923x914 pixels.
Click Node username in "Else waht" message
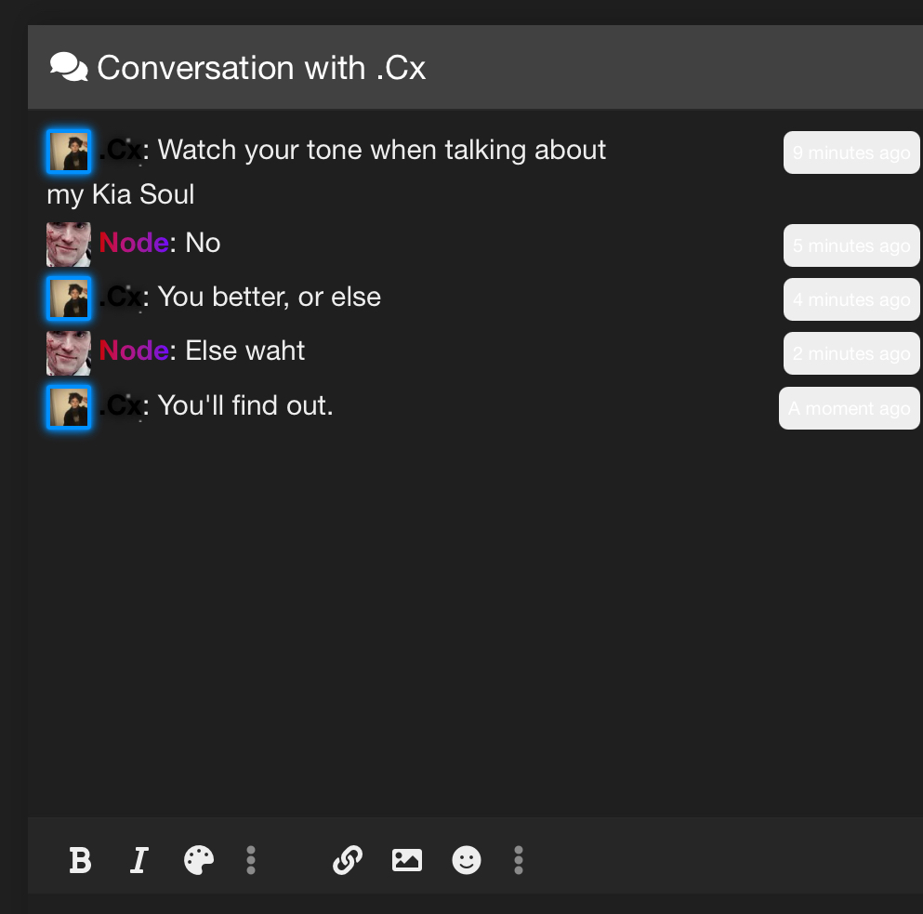tap(134, 351)
